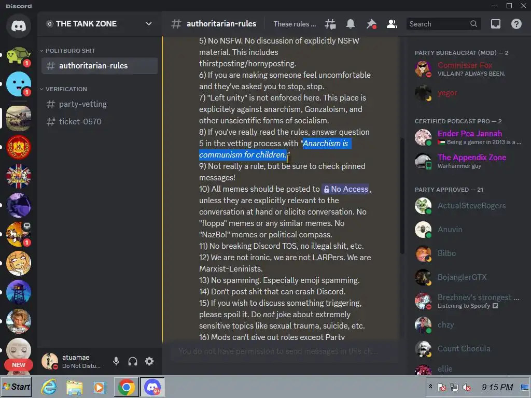Launch Internet Explorer from taskbar
531x398 pixels.
(49, 387)
